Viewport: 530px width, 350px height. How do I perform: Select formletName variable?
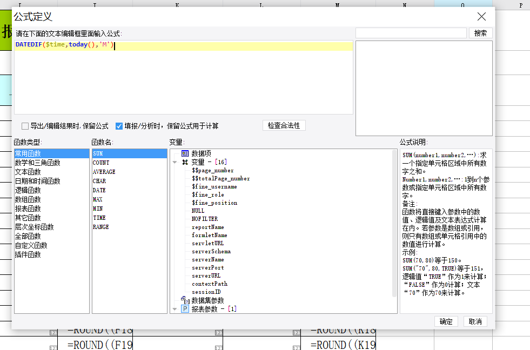[x=210, y=235]
